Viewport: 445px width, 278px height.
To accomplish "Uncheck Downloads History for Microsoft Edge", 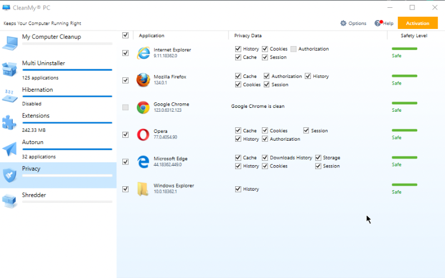I will click(x=265, y=157).
